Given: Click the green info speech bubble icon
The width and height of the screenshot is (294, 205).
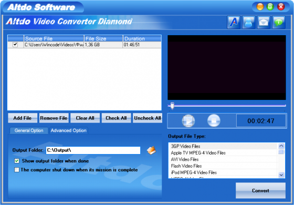Looking at the screenshot, I should coord(279,22).
